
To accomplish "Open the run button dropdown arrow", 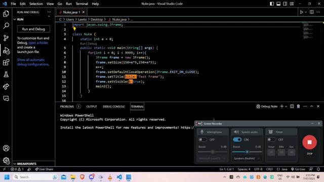I will click(x=306, y=12).
